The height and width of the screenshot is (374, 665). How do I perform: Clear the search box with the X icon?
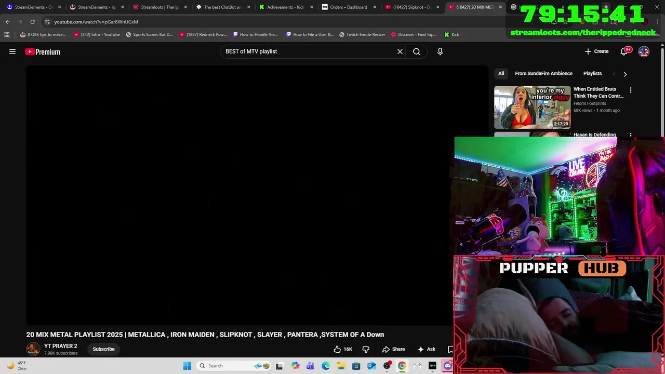point(400,51)
